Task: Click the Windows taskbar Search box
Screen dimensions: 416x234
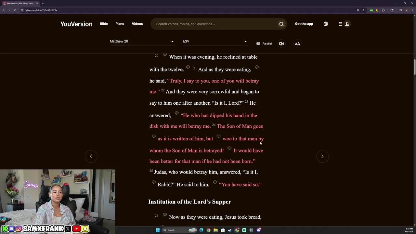Action: coord(180,230)
